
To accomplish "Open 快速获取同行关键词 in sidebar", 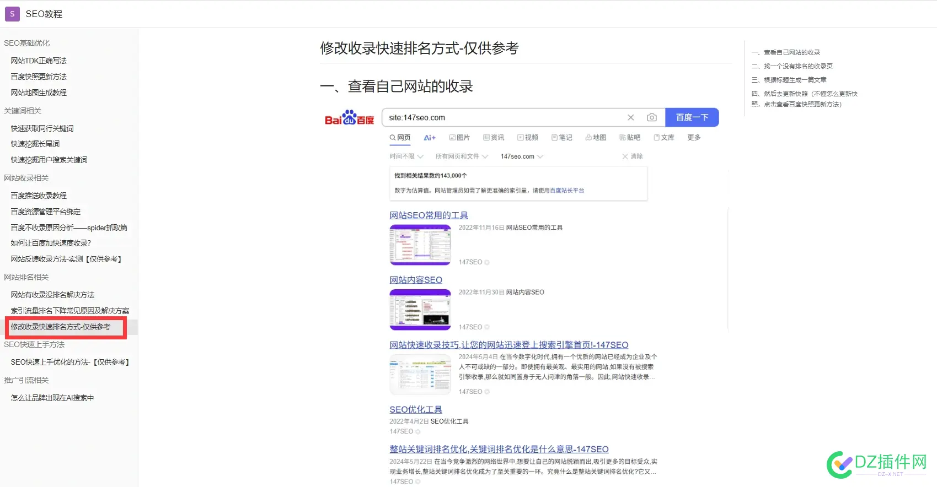I will 42,128.
